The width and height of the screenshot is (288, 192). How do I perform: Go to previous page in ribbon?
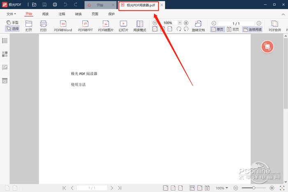click(214, 23)
